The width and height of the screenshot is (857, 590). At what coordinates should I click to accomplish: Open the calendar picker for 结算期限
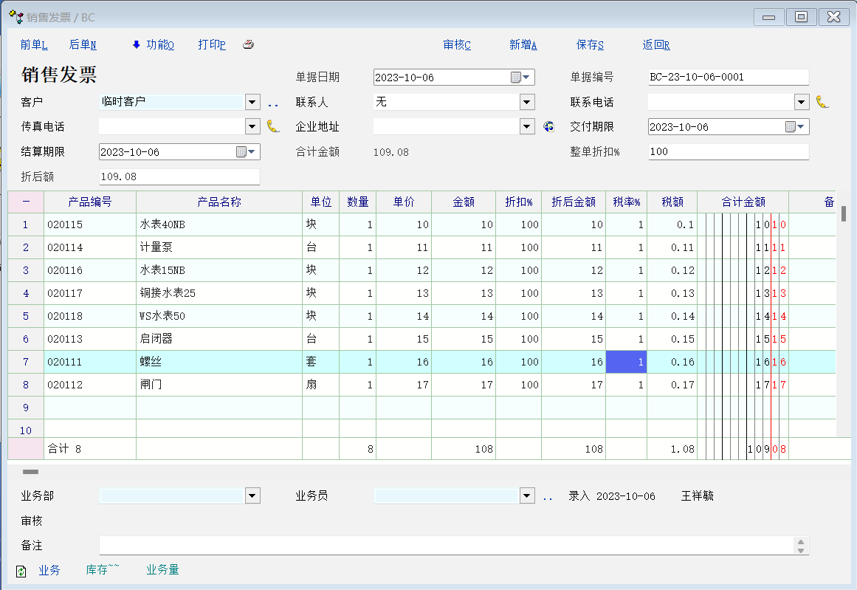point(246,152)
